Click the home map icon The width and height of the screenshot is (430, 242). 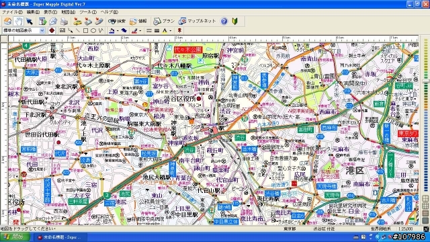8,21
